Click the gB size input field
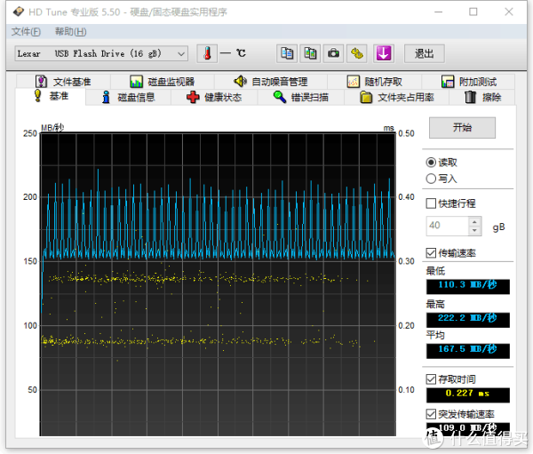 tap(447, 227)
